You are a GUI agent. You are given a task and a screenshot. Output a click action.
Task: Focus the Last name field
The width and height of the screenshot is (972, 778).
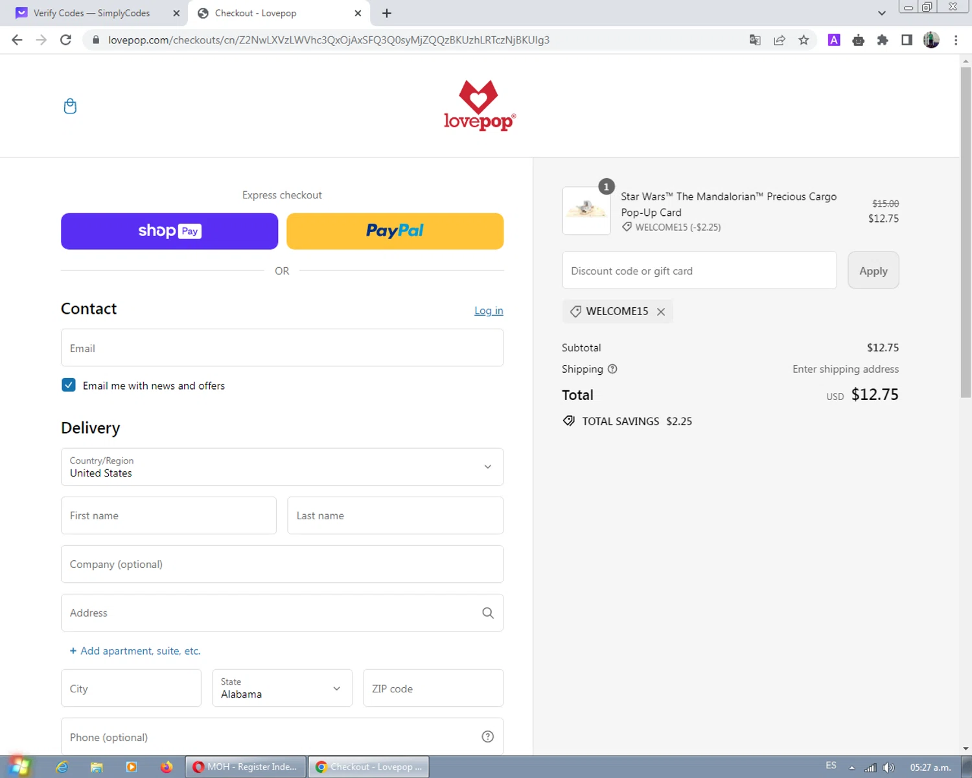(395, 515)
